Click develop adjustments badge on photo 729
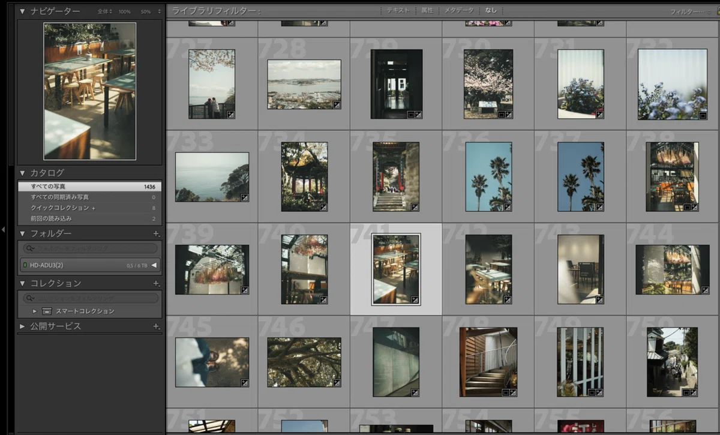 pyautogui.click(x=418, y=114)
